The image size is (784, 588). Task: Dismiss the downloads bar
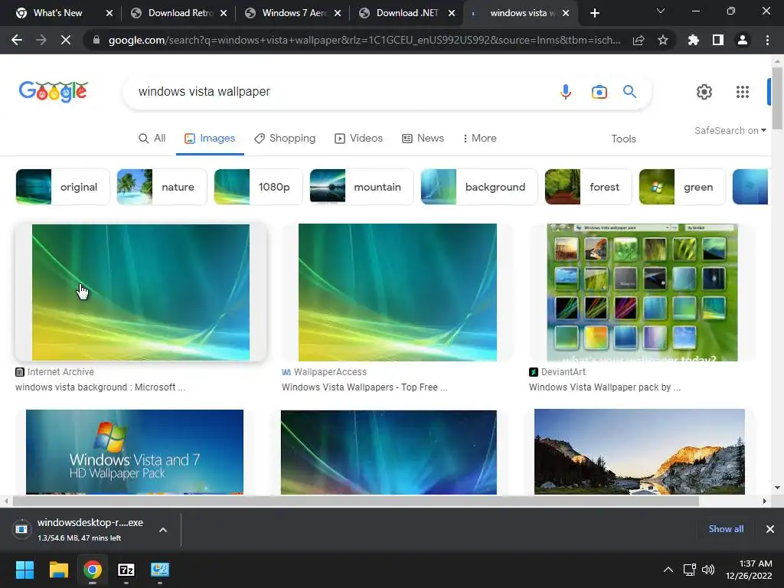[770, 529]
